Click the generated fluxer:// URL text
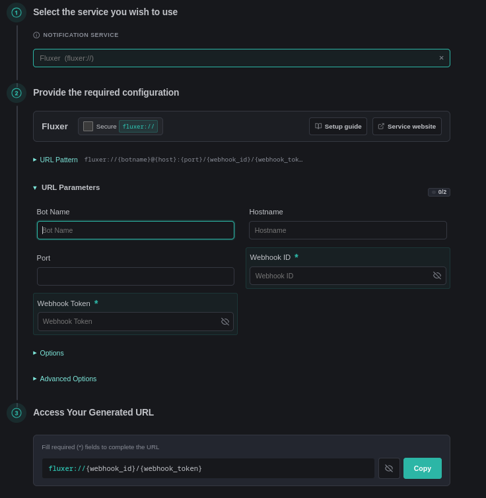 125,468
